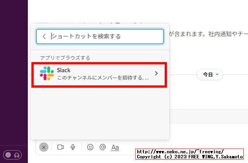Screen dimensions: 248x163
Task: Open the 今日 date dropdown
Action: (210, 75)
